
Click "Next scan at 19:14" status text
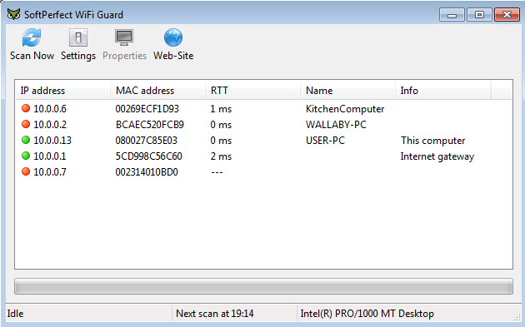coord(215,314)
